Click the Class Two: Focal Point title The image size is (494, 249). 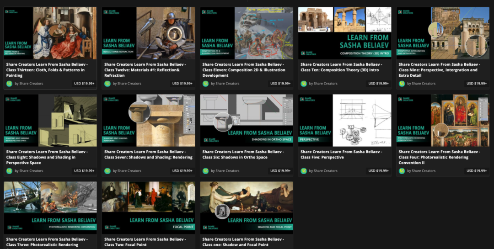pos(145,242)
